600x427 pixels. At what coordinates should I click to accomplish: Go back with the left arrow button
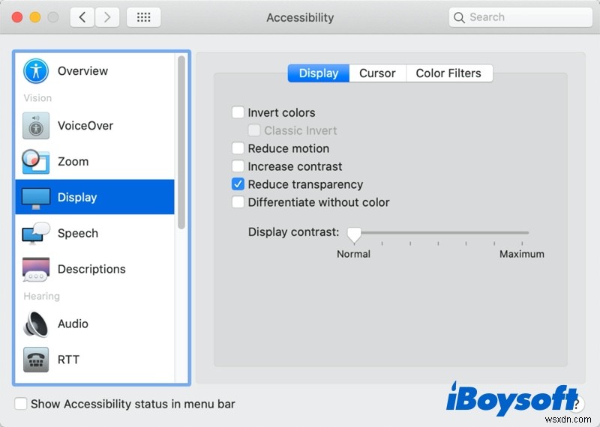pyautogui.click(x=82, y=17)
